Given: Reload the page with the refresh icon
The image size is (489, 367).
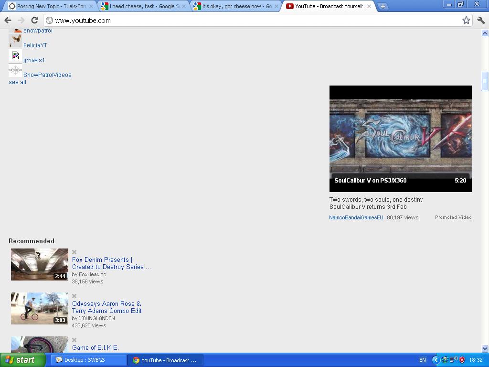Looking at the screenshot, I should [x=34, y=20].
